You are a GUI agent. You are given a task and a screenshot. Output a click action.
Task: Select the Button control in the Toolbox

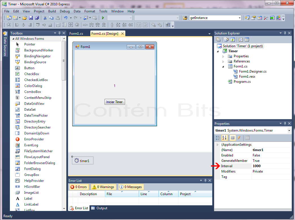click(x=29, y=68)
